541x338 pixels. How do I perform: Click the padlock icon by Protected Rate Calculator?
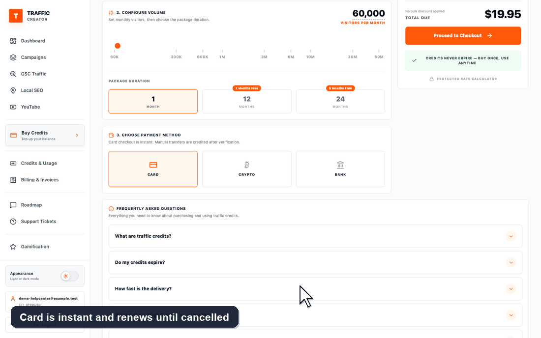click(432, 79)
